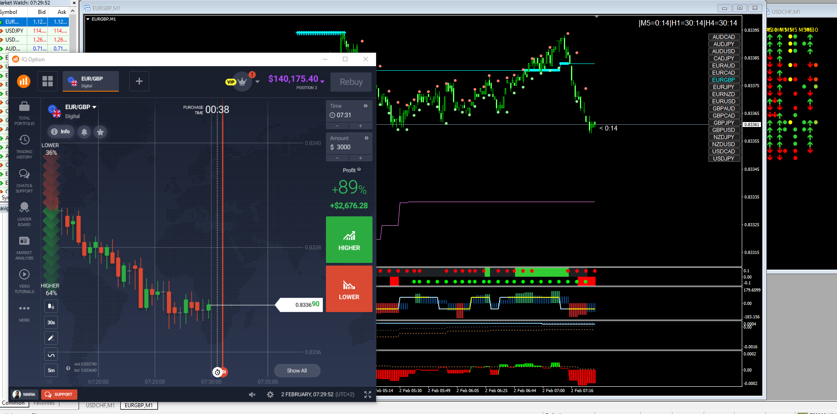Screen dimensions: 837x414
Task: Click the red expiration marker on chart
Action: coord(224,372)
